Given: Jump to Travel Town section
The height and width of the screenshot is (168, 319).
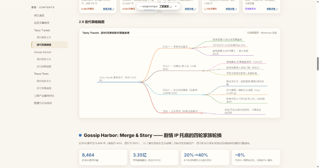Looking at the screenshot, I should [41, 74].
